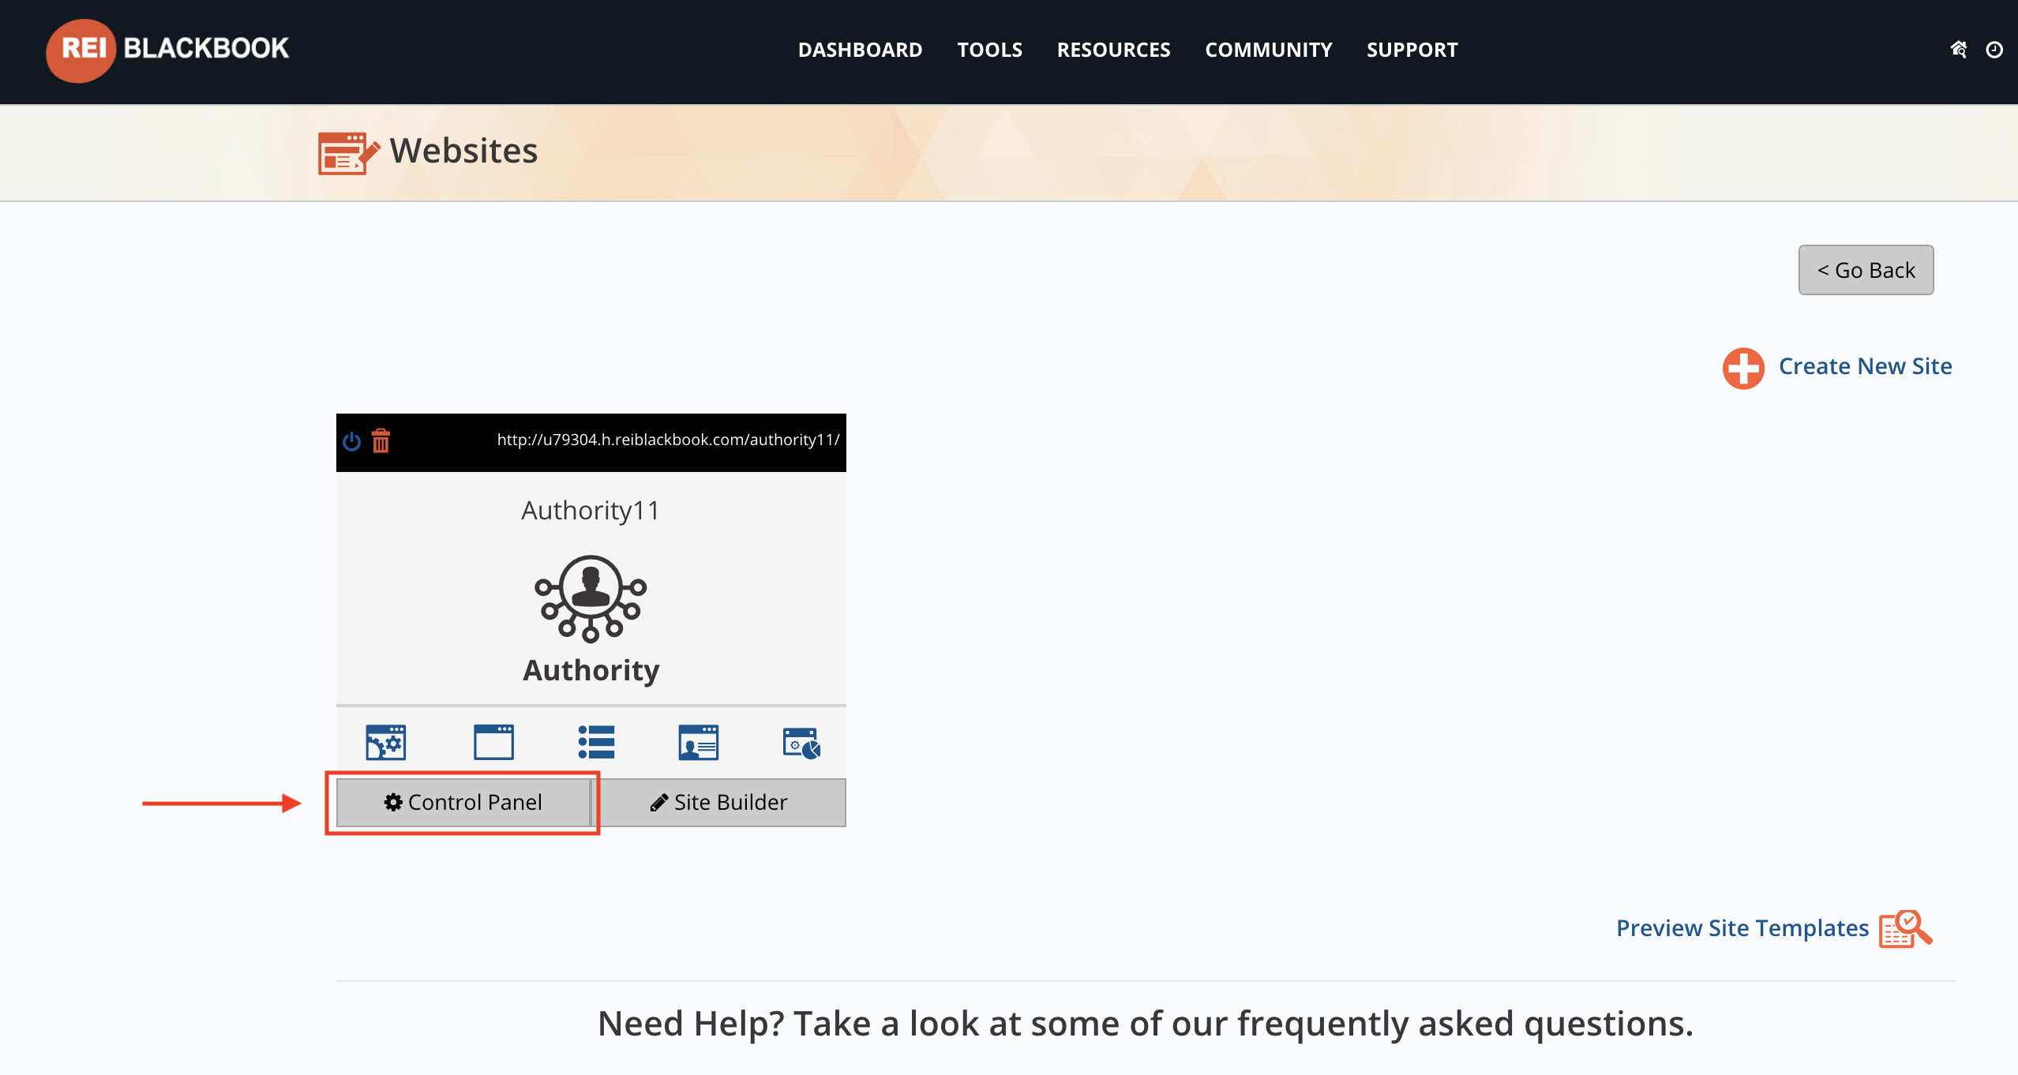Open the Support menu
The height and width of the screenshot is (1075, 2018).
coord(1412,50)
